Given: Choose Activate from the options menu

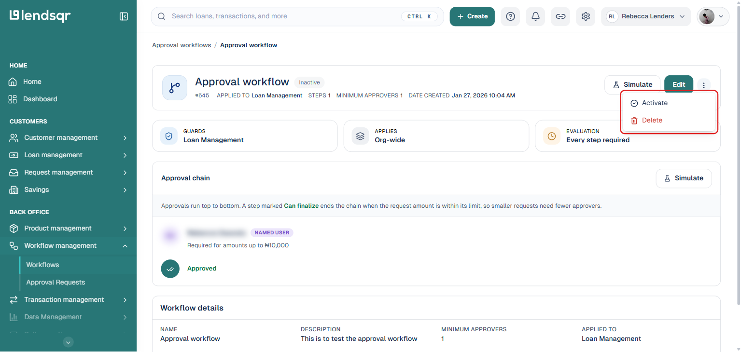Looking at the screenshot, I should coord(668,103).
